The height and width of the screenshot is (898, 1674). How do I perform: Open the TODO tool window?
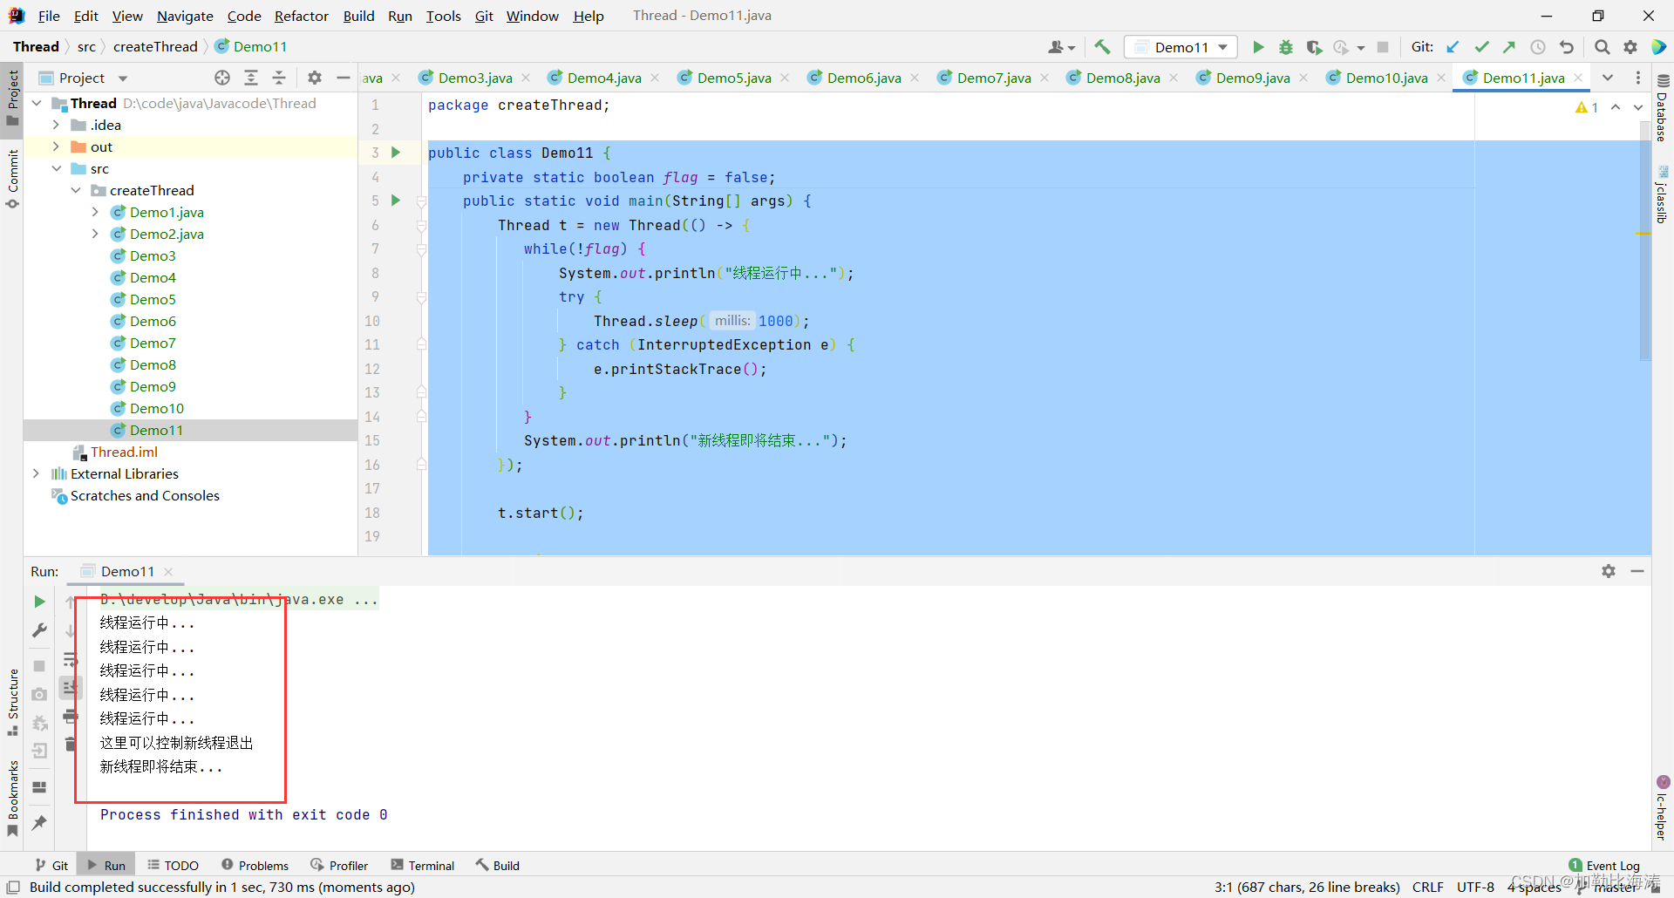(x=173, y=865)
